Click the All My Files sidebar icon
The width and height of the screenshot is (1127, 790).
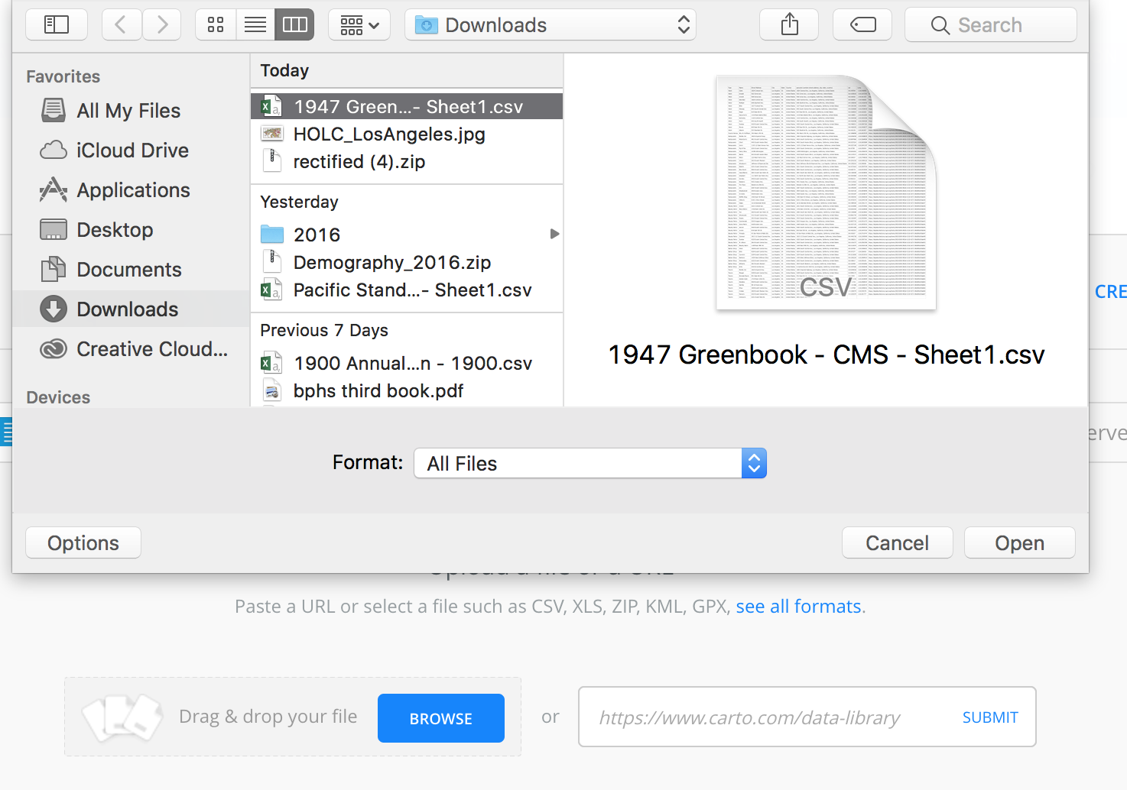coord(53,110)
